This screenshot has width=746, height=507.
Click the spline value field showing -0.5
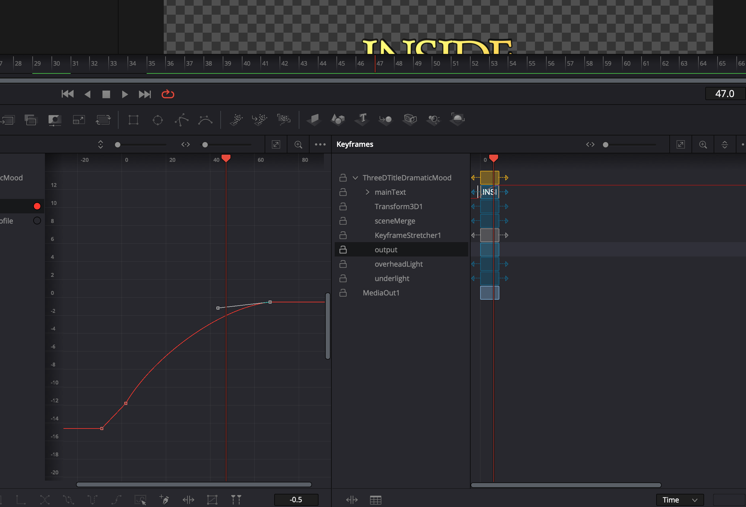point(296,500)
